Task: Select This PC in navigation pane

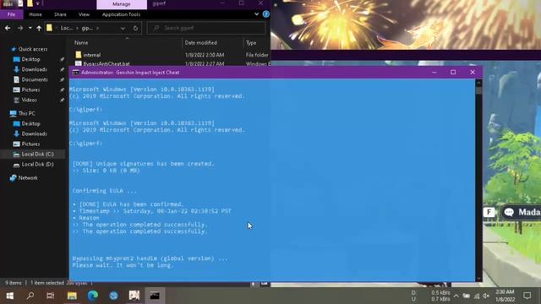Action: 26,113
